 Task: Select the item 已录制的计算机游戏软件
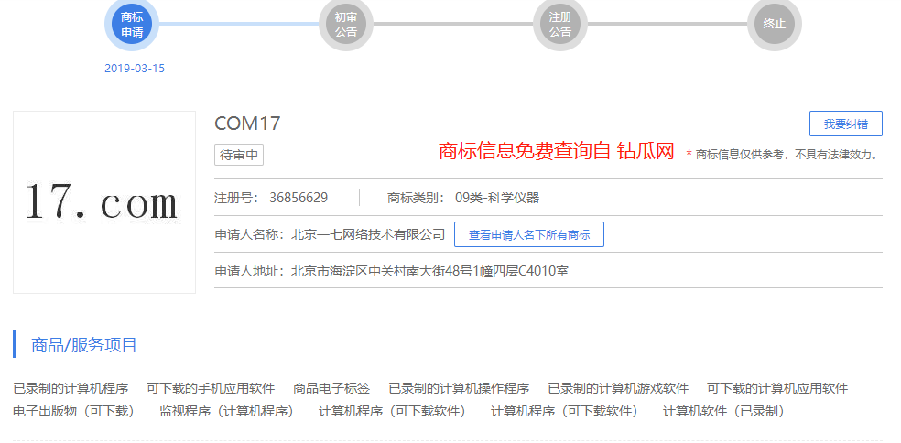click(x=618, y=388)
